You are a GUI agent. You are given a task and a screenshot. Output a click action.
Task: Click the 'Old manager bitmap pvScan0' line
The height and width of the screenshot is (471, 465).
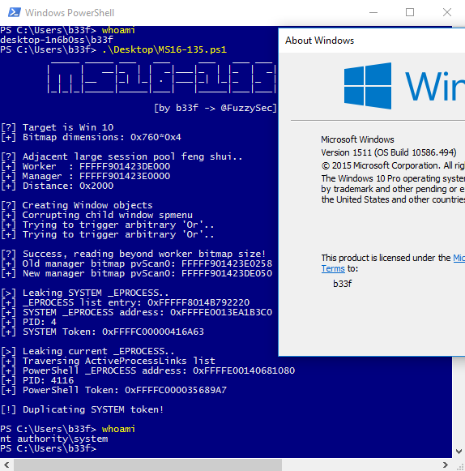click(137, 263)
